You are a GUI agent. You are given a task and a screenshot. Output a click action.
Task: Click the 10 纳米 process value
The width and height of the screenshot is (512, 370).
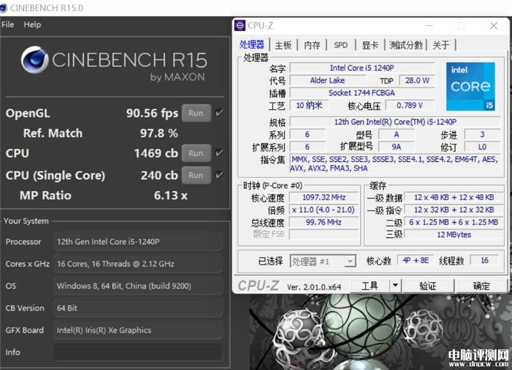click(x=309, y=105)
